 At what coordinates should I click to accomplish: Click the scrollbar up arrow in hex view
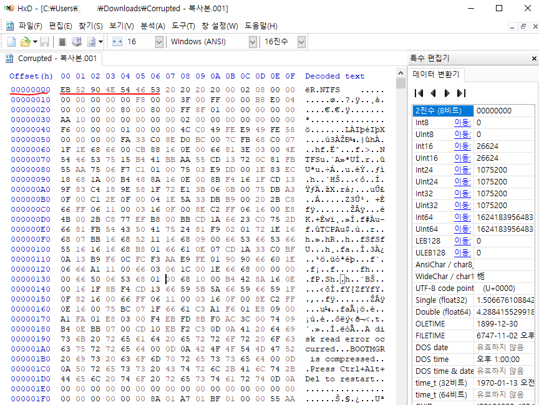pos(401,73)
